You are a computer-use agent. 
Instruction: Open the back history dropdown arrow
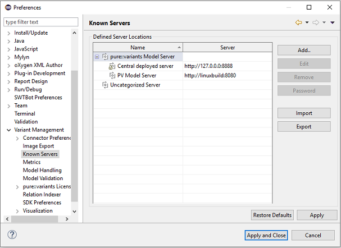pyautogui.click(x=307, y=22)
